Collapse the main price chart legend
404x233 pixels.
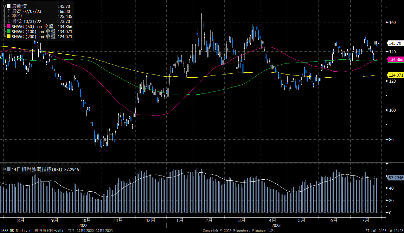click(4, 6)
